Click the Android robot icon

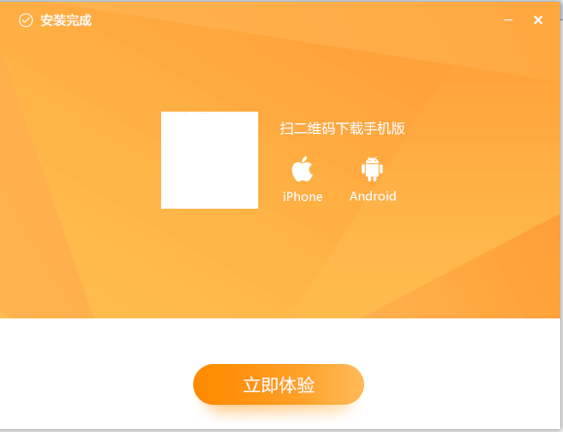click(x=372, y=169)
